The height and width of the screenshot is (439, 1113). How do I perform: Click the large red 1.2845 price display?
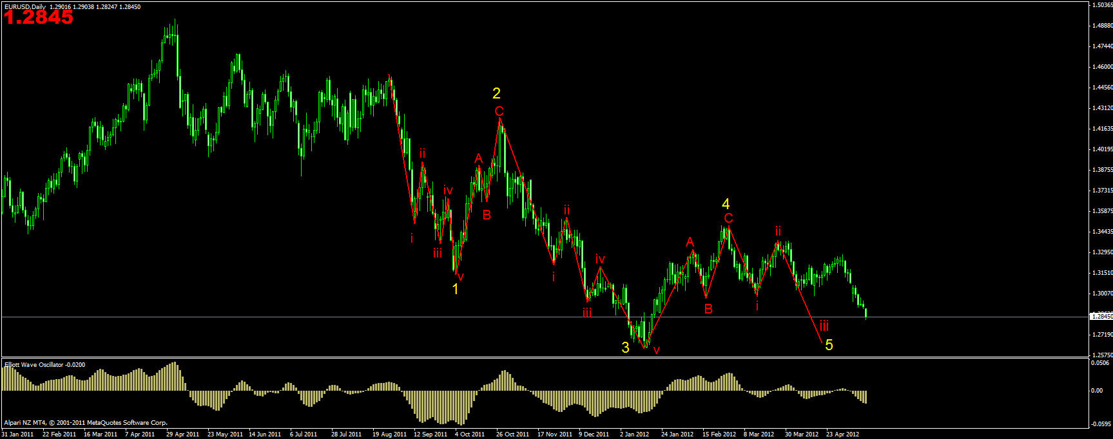tap(39, 18)
